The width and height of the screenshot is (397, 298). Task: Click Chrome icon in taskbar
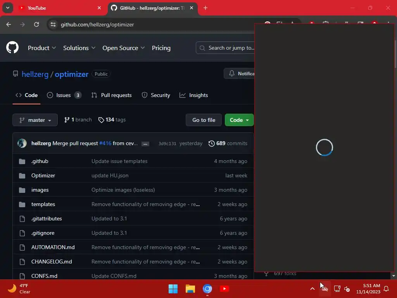(x=207, y=289)
